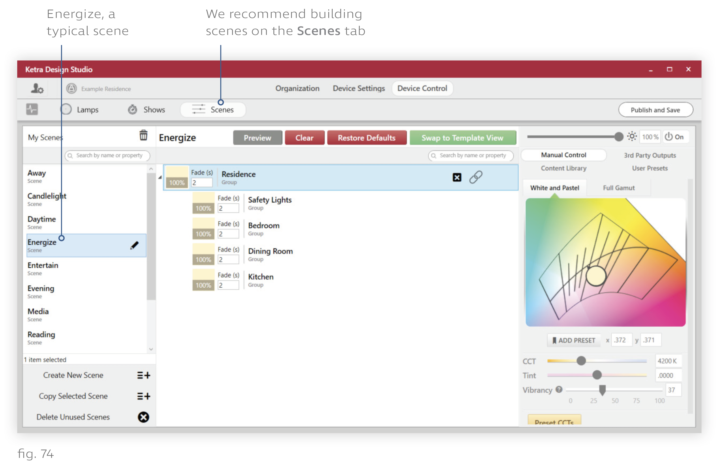Select the Dining Room group row
The width and height of the screenshot is (720, 467).
coord(354,254)
